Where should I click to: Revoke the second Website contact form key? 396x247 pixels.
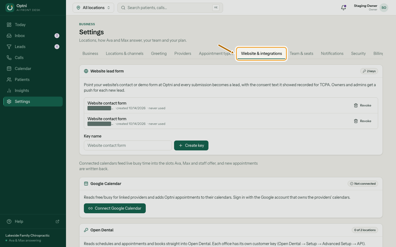(x=362, y=121)
